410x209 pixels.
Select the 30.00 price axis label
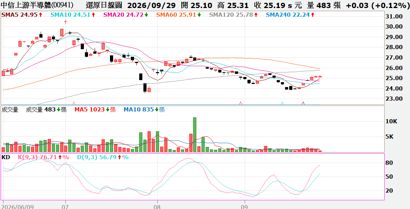394,26
